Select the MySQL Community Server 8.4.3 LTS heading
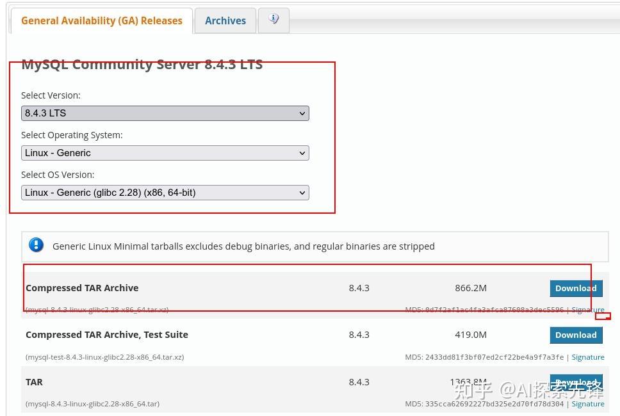The width and height of the screenshot is (620, 416). 142,64
